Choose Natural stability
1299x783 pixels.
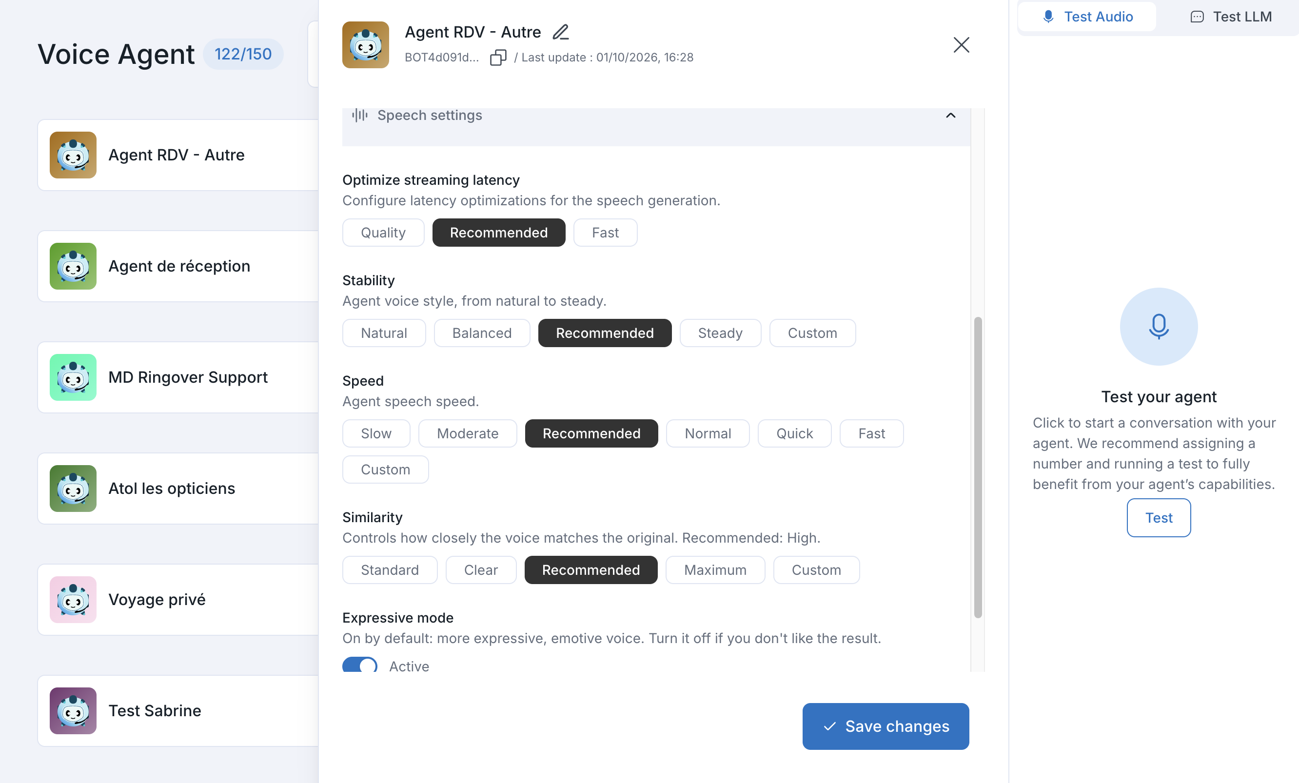point(384,333)
